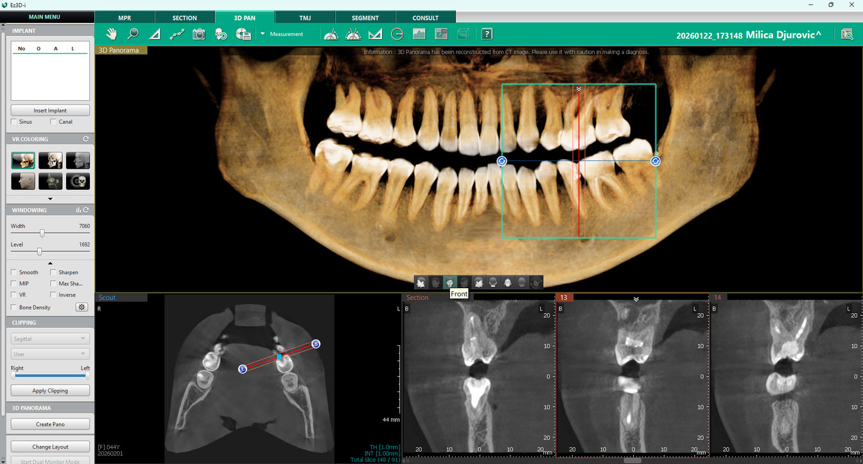Click the layout grid icon beside the cube
863x464 pixels.
point(441,34)
